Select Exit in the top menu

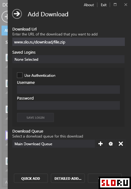coord(104,5)
